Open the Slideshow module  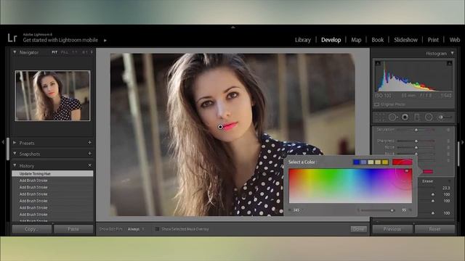coord(405,40)
